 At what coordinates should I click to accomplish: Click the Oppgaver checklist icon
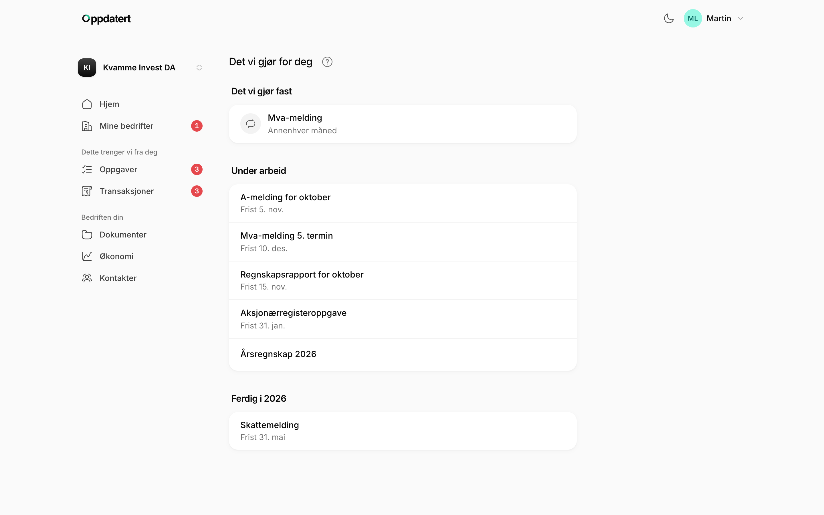tap(87, 169)
